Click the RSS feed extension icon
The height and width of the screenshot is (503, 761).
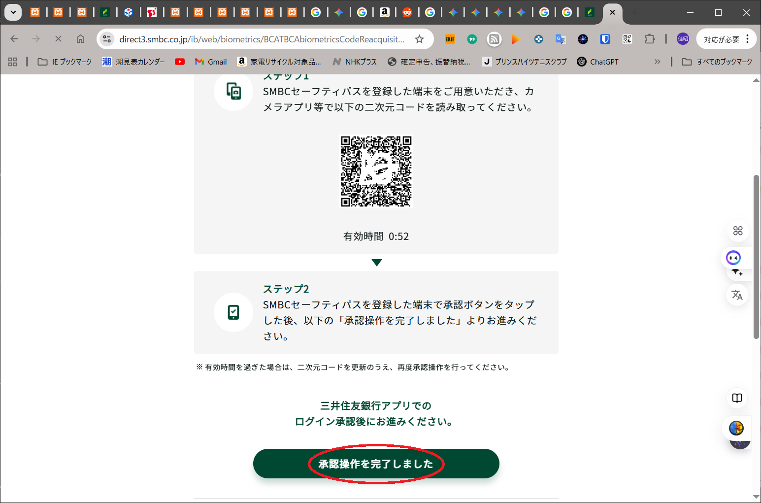[x=494, y=39]
